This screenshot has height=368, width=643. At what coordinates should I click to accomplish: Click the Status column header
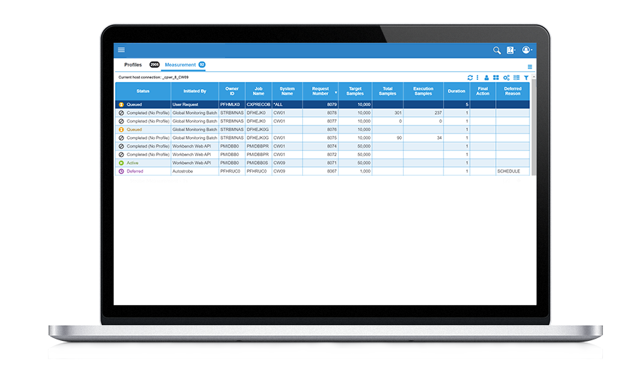[143, 91]
